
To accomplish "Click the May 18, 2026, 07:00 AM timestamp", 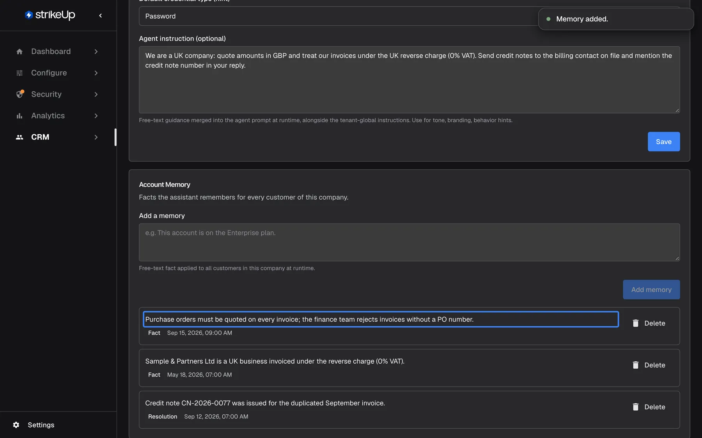I will (199, 375).
